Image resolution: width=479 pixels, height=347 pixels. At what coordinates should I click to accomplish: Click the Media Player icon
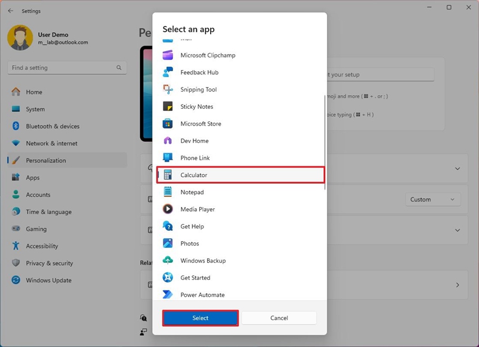pos(168,209)
